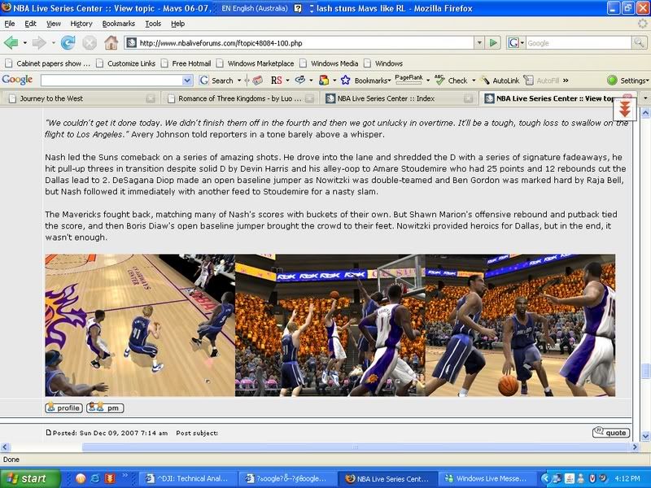This screenshot has height=488, width=651.
Task: Click the Google toolbar Search button
Action: click(216, 81)
